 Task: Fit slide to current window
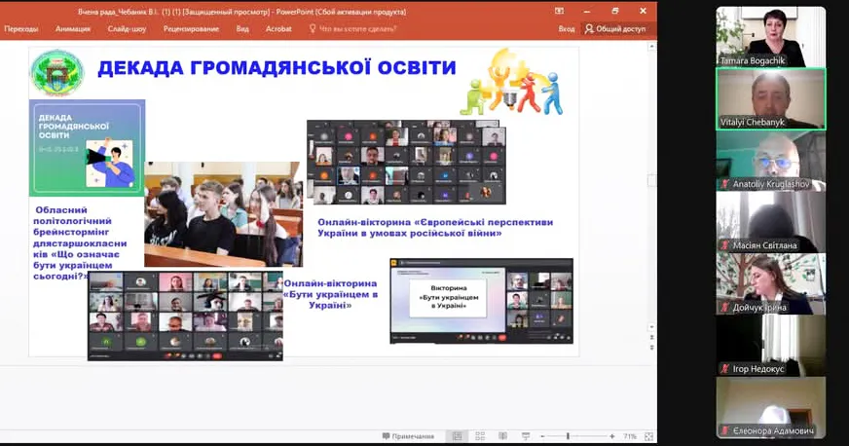coord(646,436)
